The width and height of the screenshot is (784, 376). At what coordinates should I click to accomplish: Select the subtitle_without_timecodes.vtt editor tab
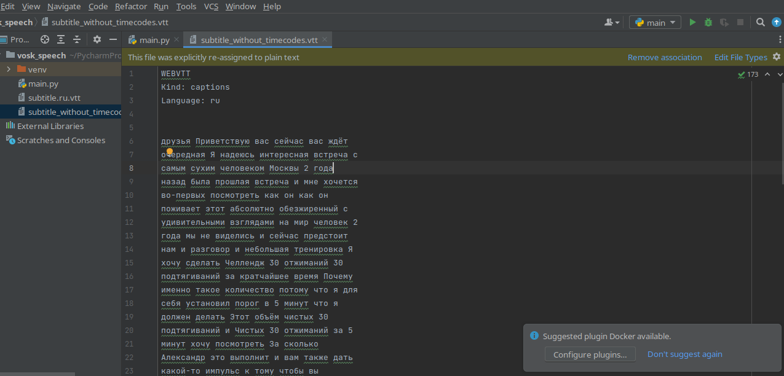click(259, 40)
